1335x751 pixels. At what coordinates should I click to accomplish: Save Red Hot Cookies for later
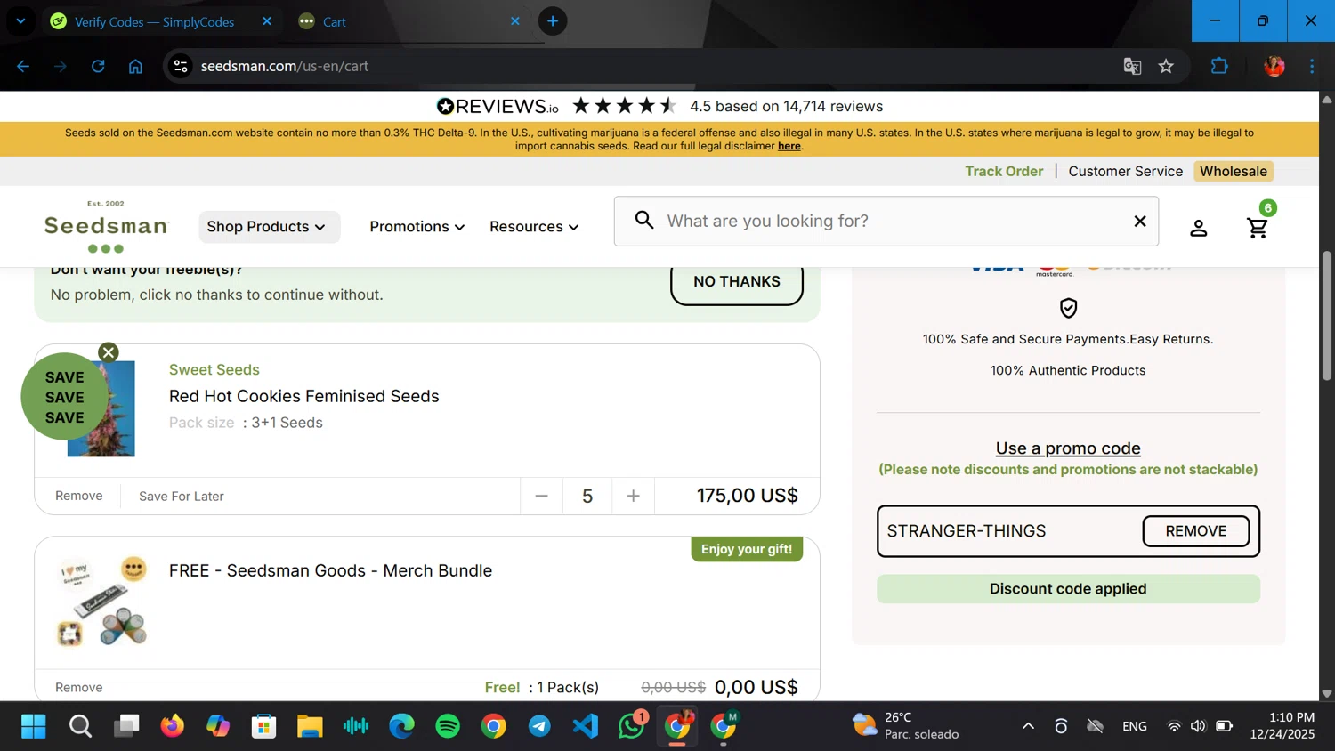pos(182,497)
